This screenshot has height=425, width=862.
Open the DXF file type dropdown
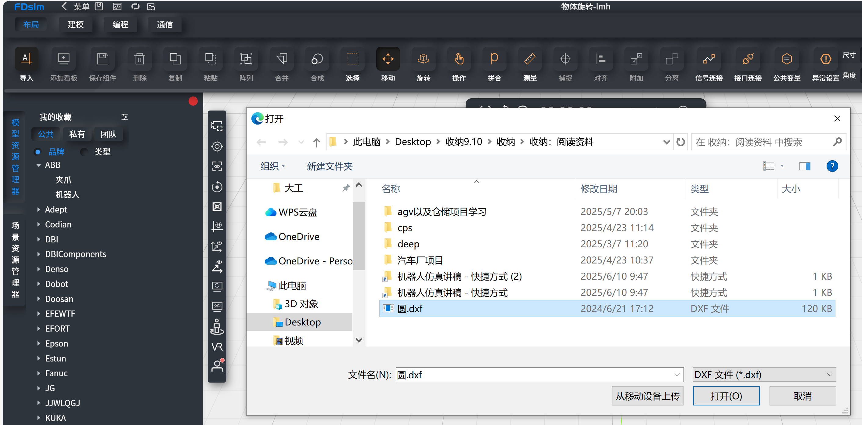(764, 374)
